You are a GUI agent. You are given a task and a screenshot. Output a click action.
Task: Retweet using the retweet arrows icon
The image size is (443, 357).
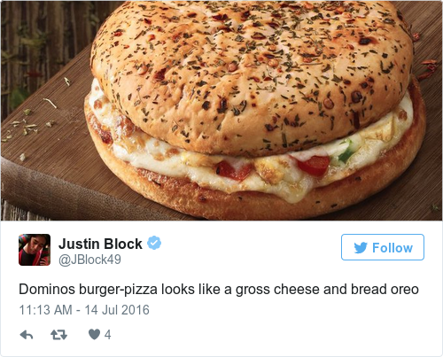pos(58,335)
